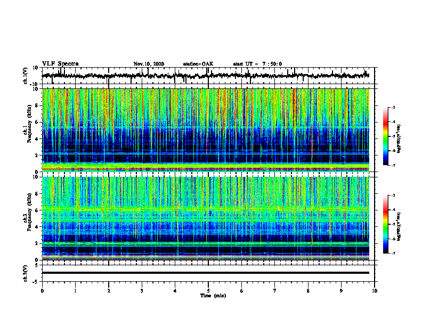This screenshot has width=422, height=326.
Task: Click tick label 5 on Time axis
Action: [x=208, y=291]
